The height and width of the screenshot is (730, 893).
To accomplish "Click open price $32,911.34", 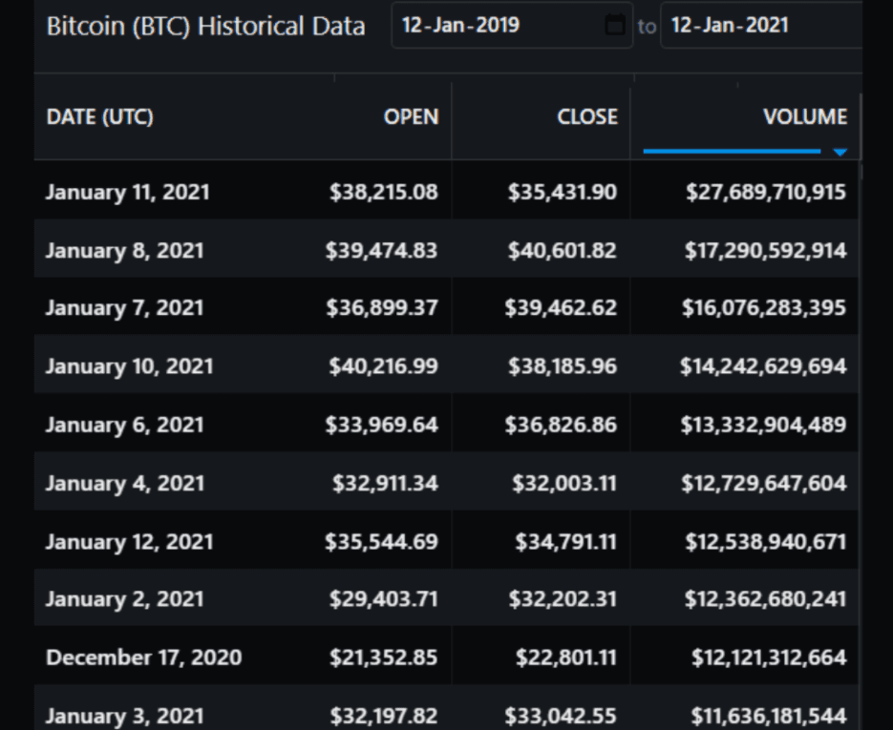I will click(x=386, y=483).
